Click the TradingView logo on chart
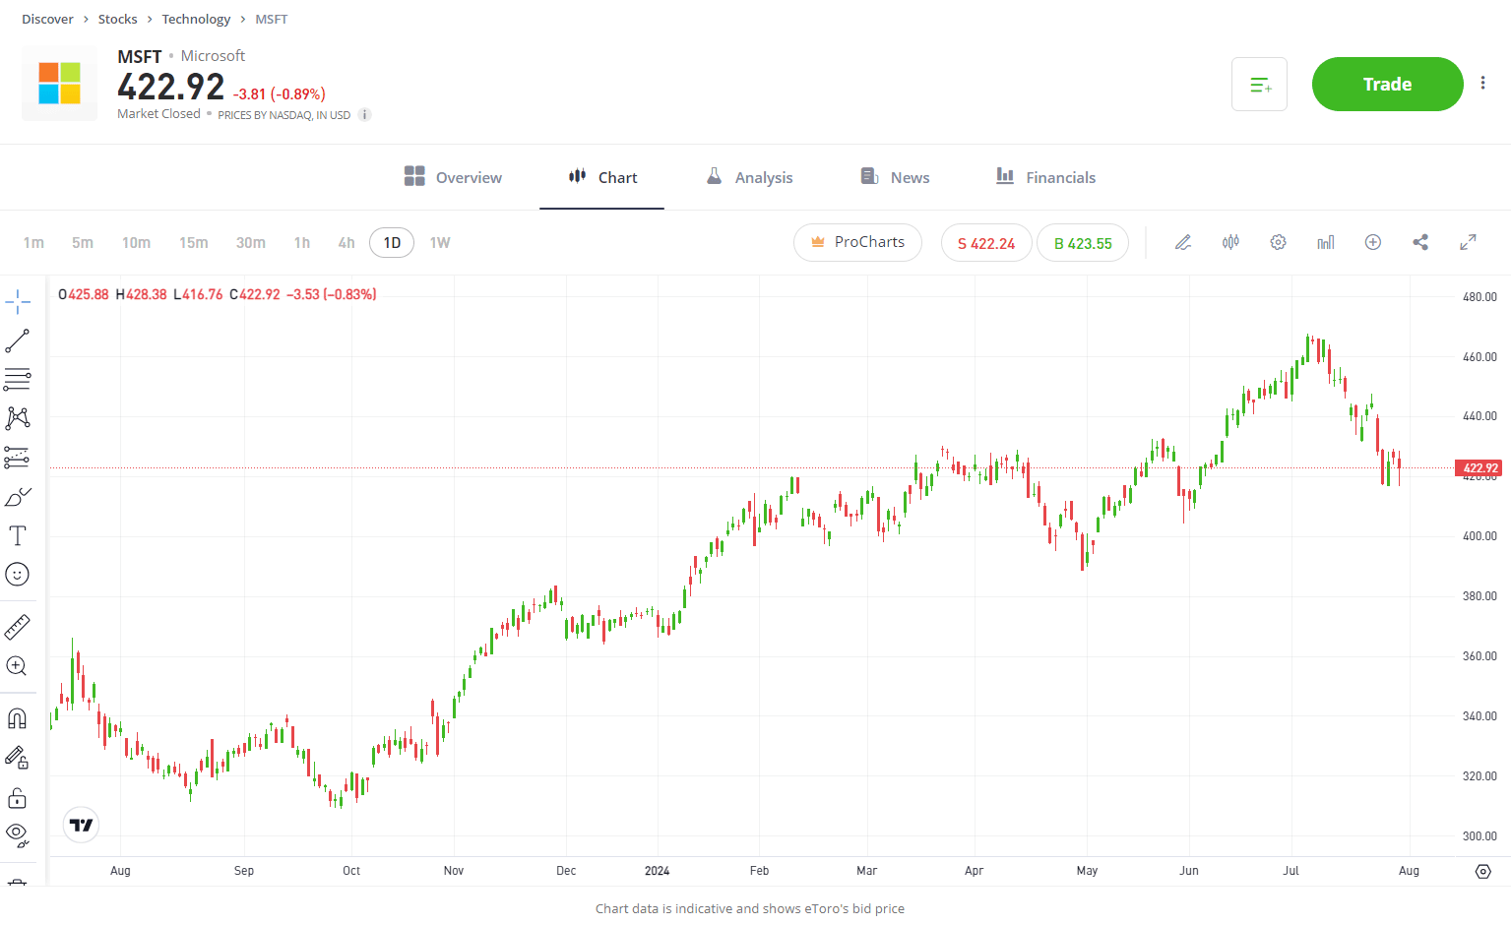Viewport: 1511px width, 925px height. click(x=82, y=825)
